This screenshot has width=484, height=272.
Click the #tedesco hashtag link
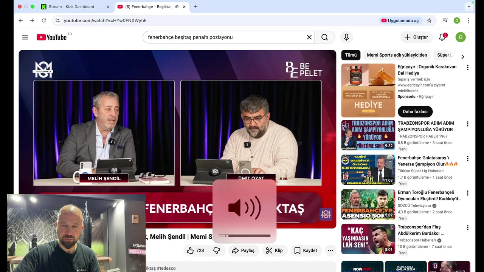[166, 268]
